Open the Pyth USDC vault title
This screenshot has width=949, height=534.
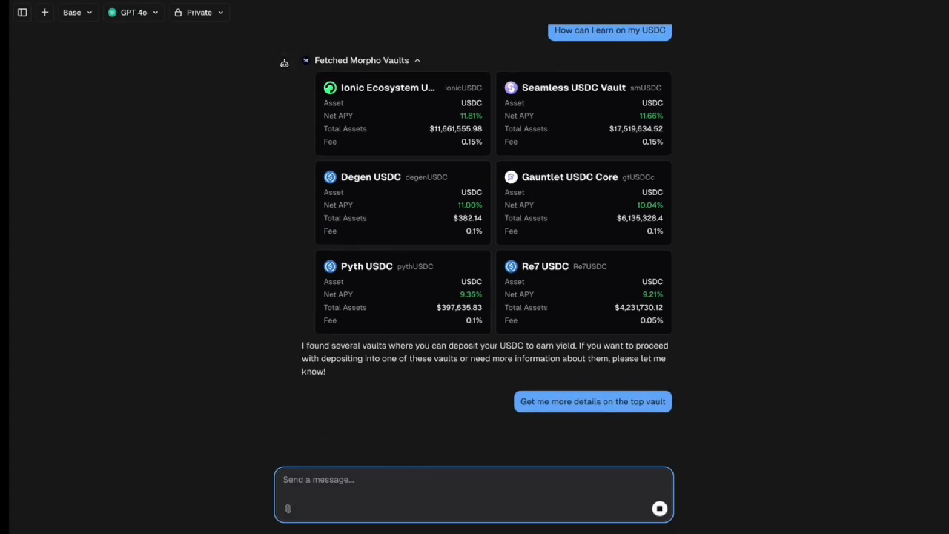click(366, 266)
